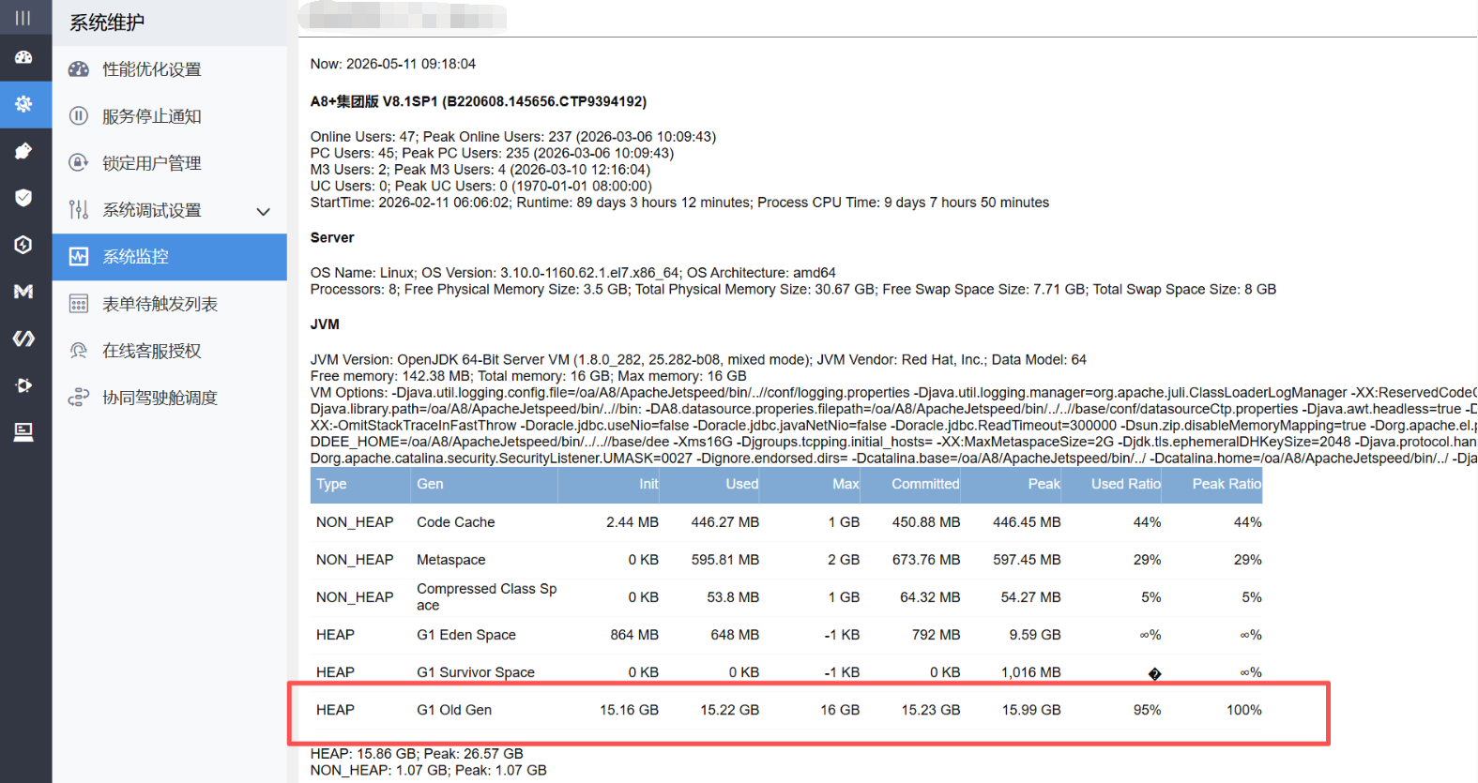Viewport: 1478px width, 783px height.
Task: Select the G1 Old Gen cell
Action: [x=454, y=710]
